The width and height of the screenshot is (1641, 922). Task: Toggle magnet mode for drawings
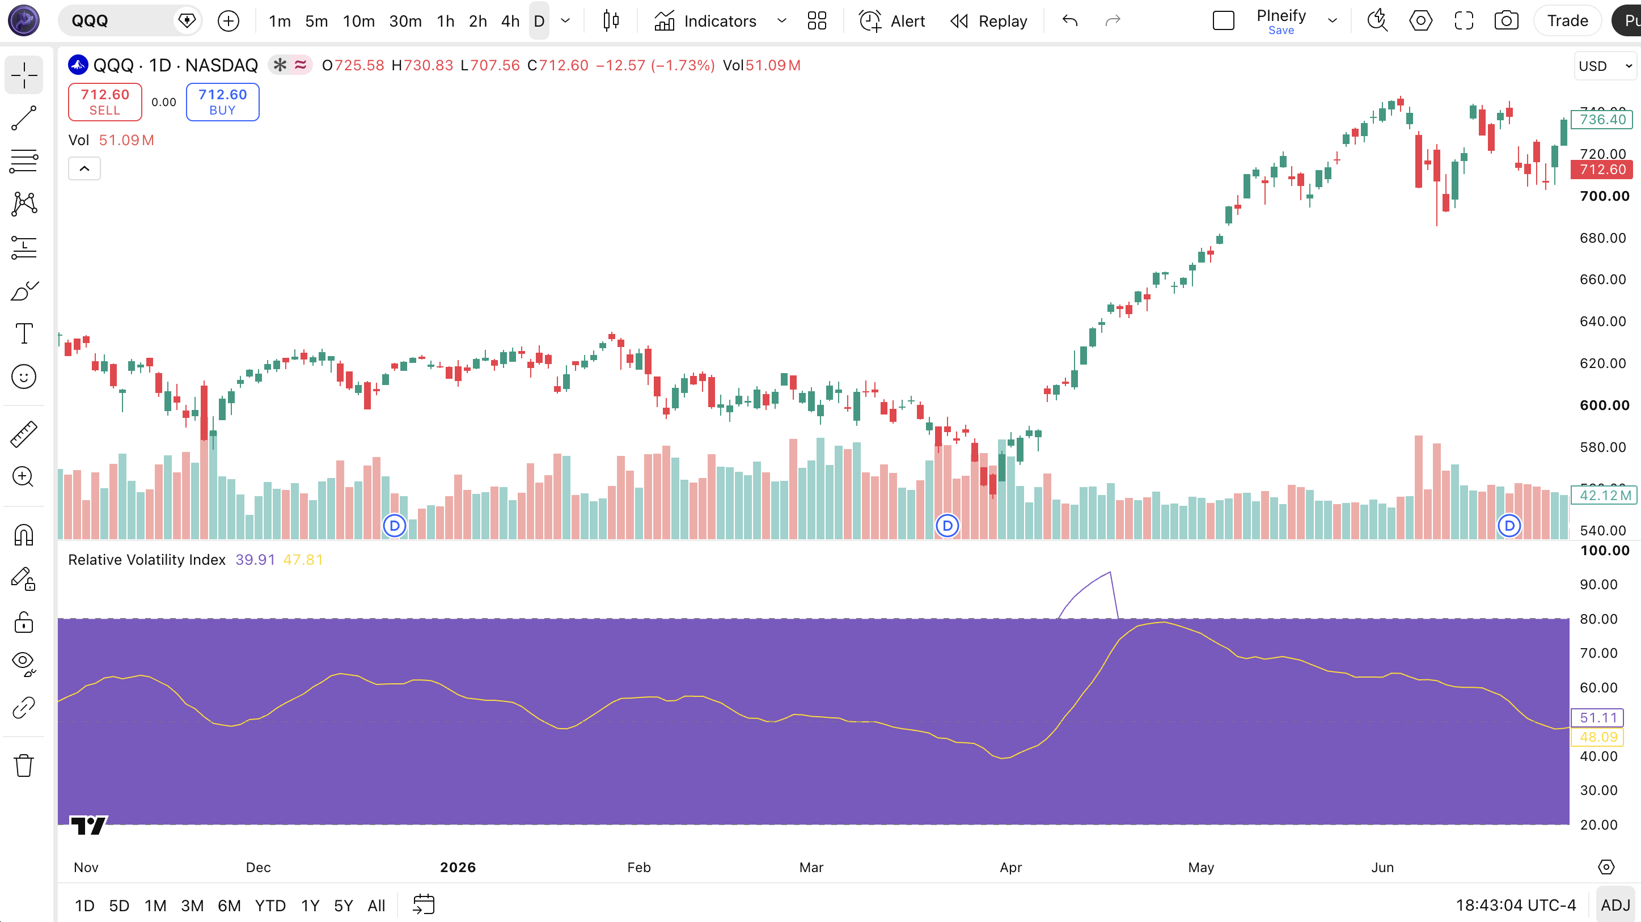tap(24, 535)
